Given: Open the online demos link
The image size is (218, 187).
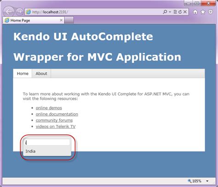Looking at the screenshot, I should tap(49, 108).
